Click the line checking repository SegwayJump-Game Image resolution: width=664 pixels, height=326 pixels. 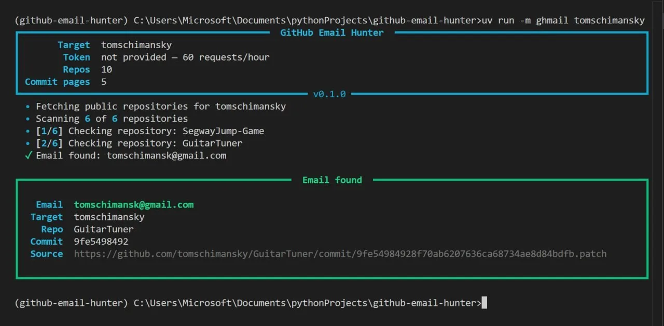click(145, 131)
